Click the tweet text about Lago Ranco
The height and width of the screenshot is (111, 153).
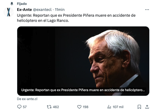tap(76, 18)
